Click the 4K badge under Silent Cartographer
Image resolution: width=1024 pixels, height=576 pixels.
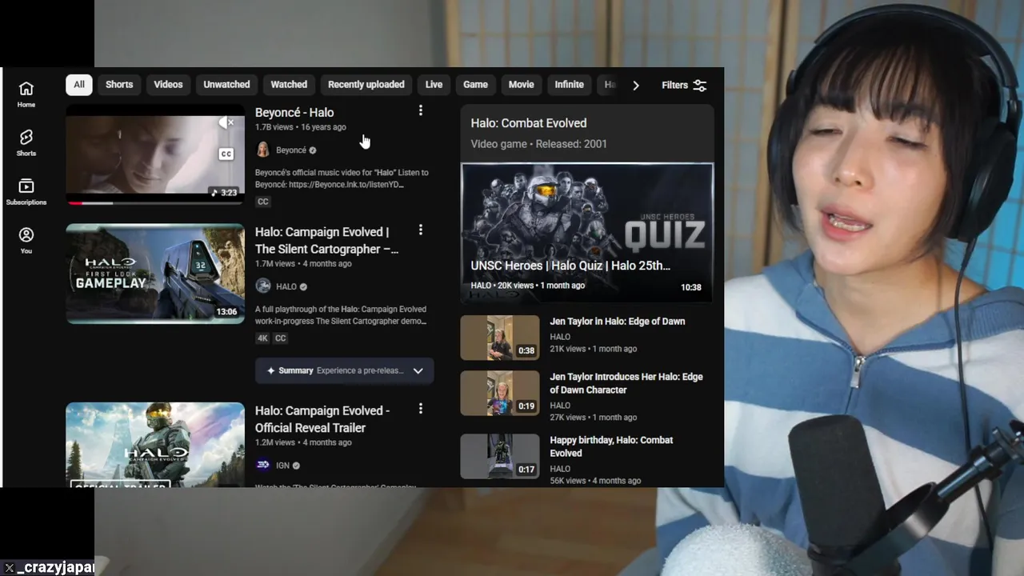[x=262, y=338]
